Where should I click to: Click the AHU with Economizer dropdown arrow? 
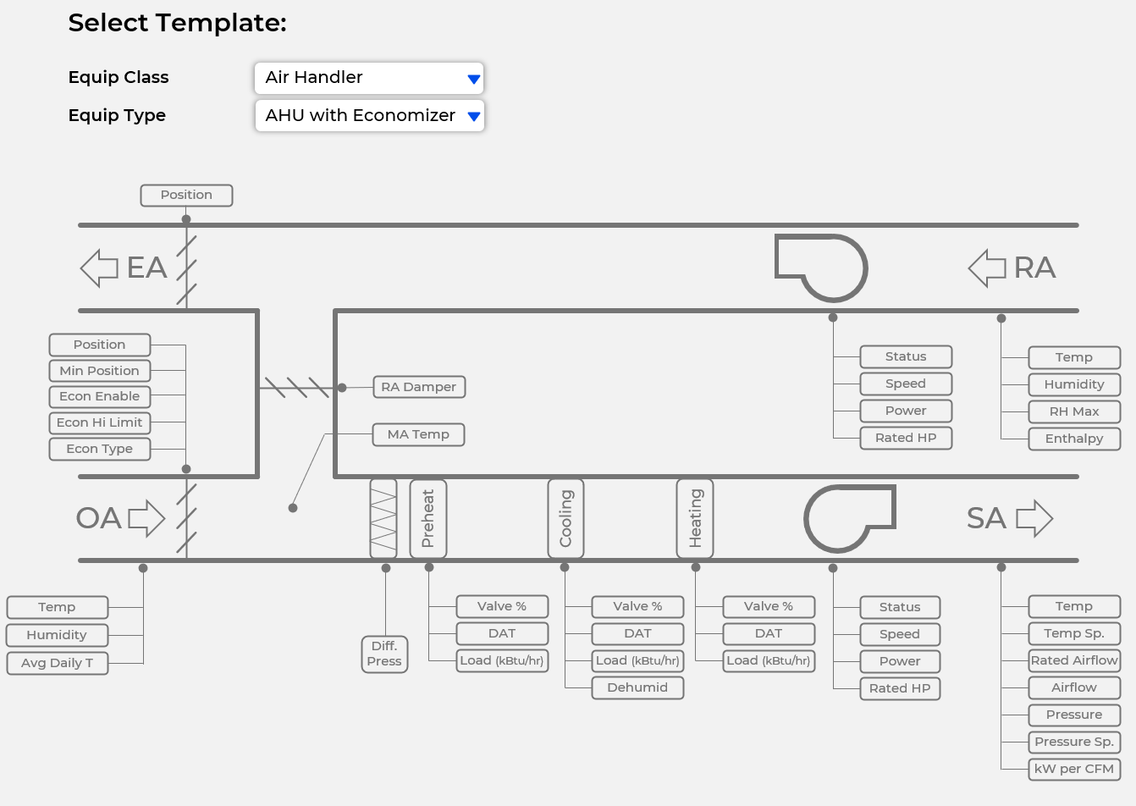click(x=473, y=115)
